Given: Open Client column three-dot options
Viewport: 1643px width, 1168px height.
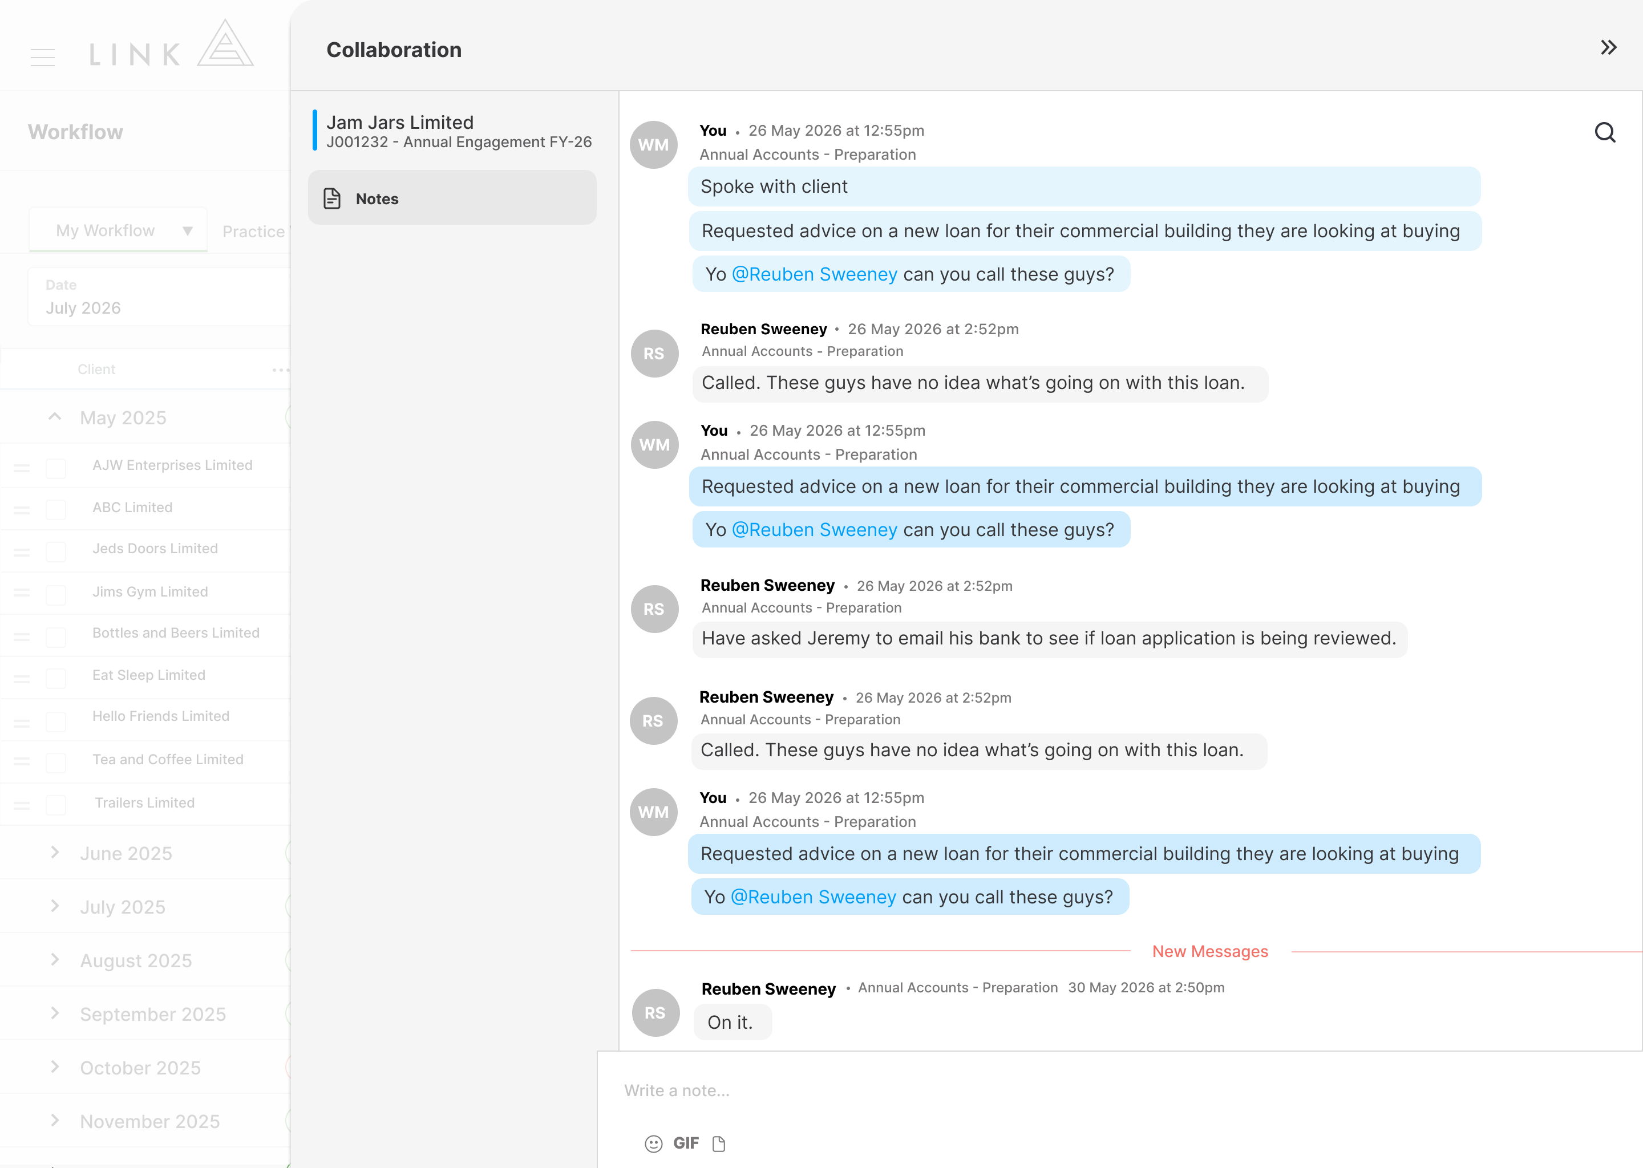Looking at the screenshot, I should click(x=281, y=370).
